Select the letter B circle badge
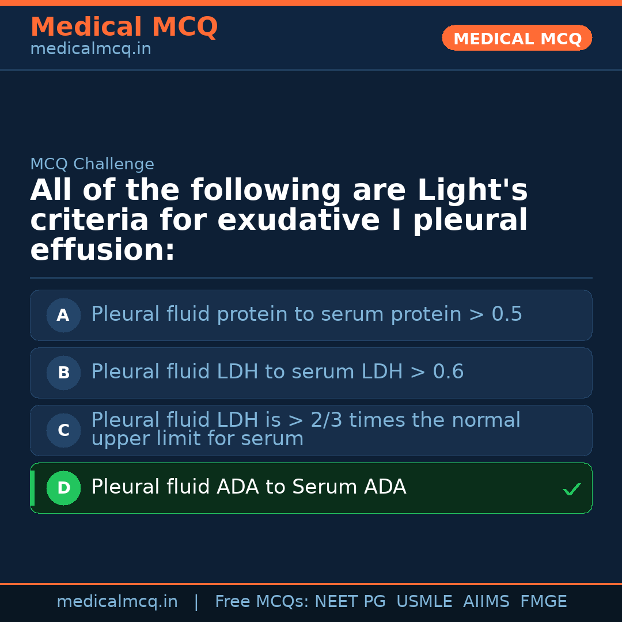 click(63, 373)
